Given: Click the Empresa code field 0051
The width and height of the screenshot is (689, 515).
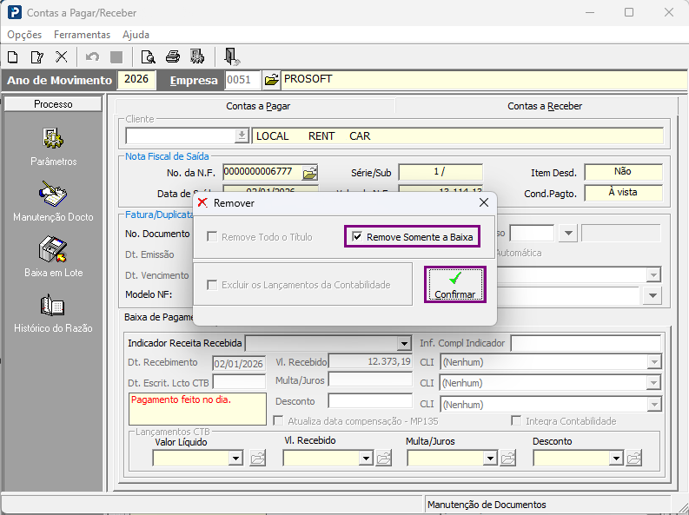Looking at the screenshot, I should [242, 80].
